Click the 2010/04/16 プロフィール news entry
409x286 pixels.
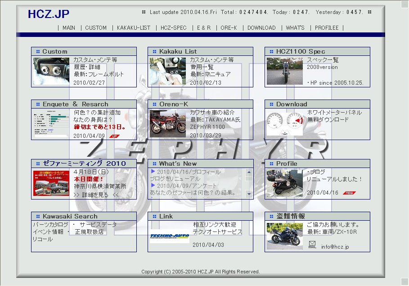189,172
